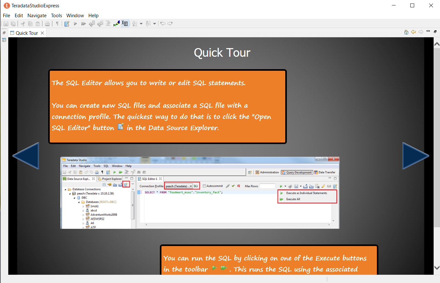Click the Paste toolbar icon
Screen dimensions: 440x283
38,24
